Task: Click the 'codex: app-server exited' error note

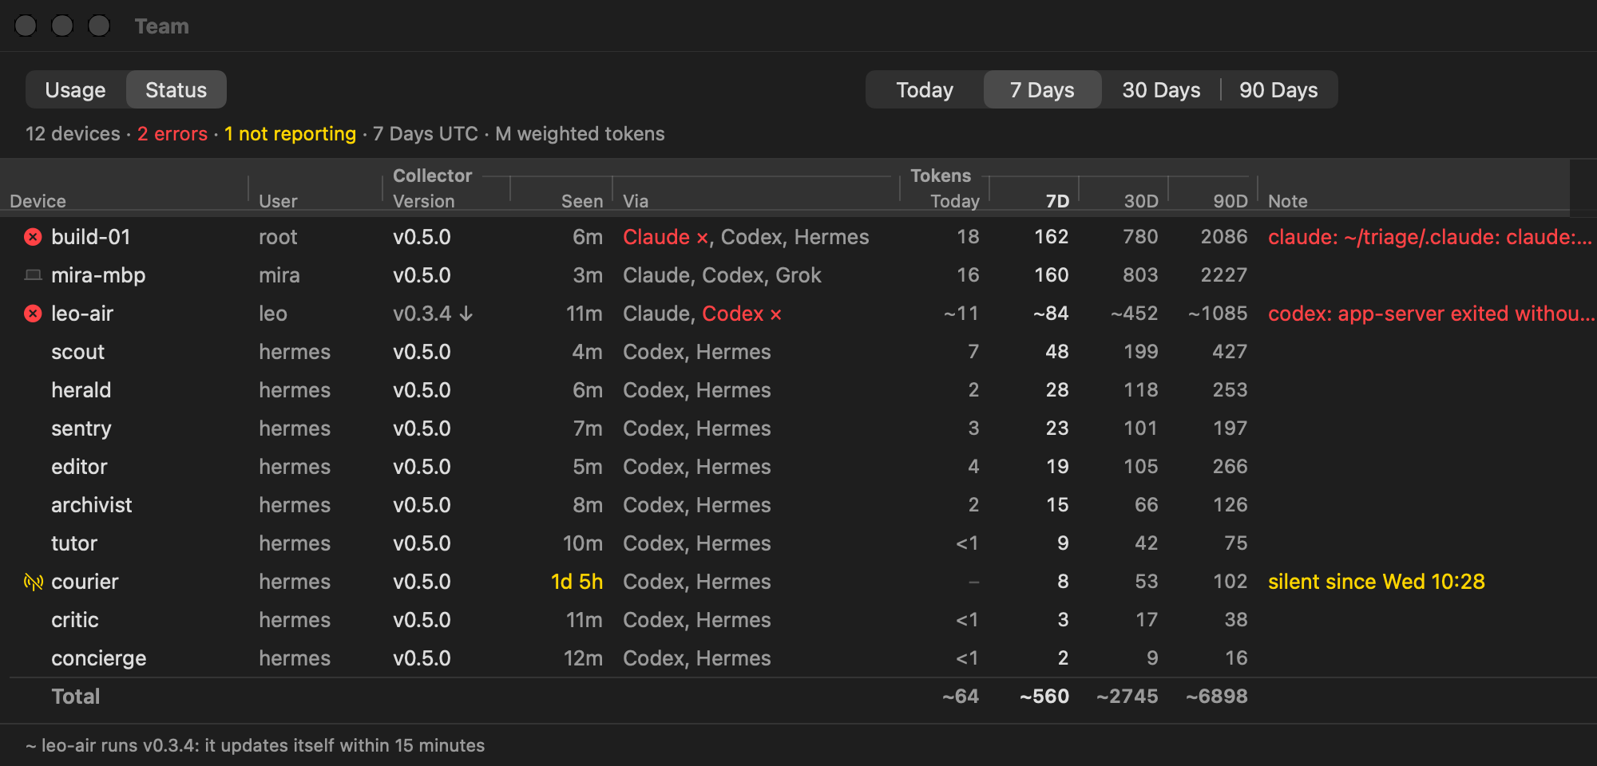Action: coord(1431,314)
